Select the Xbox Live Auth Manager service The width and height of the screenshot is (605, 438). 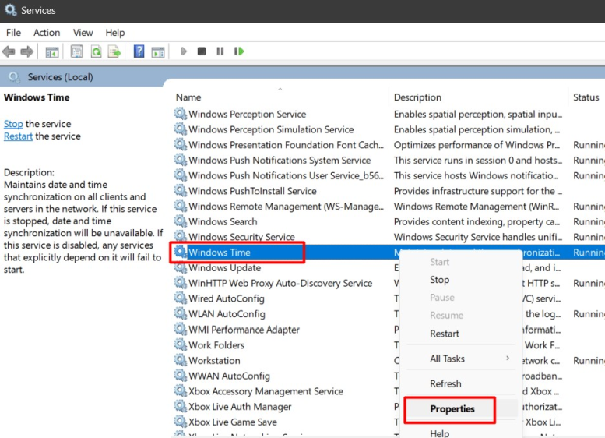[240, 407]
